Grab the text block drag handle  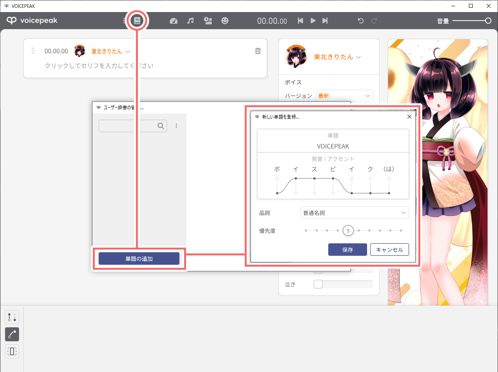click(33, 51)
